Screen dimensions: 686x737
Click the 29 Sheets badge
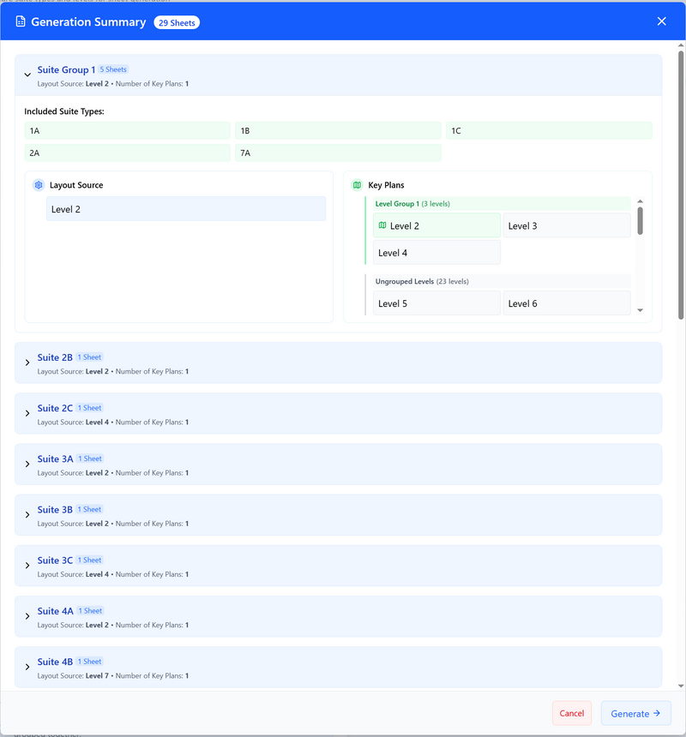pos(177,22)
